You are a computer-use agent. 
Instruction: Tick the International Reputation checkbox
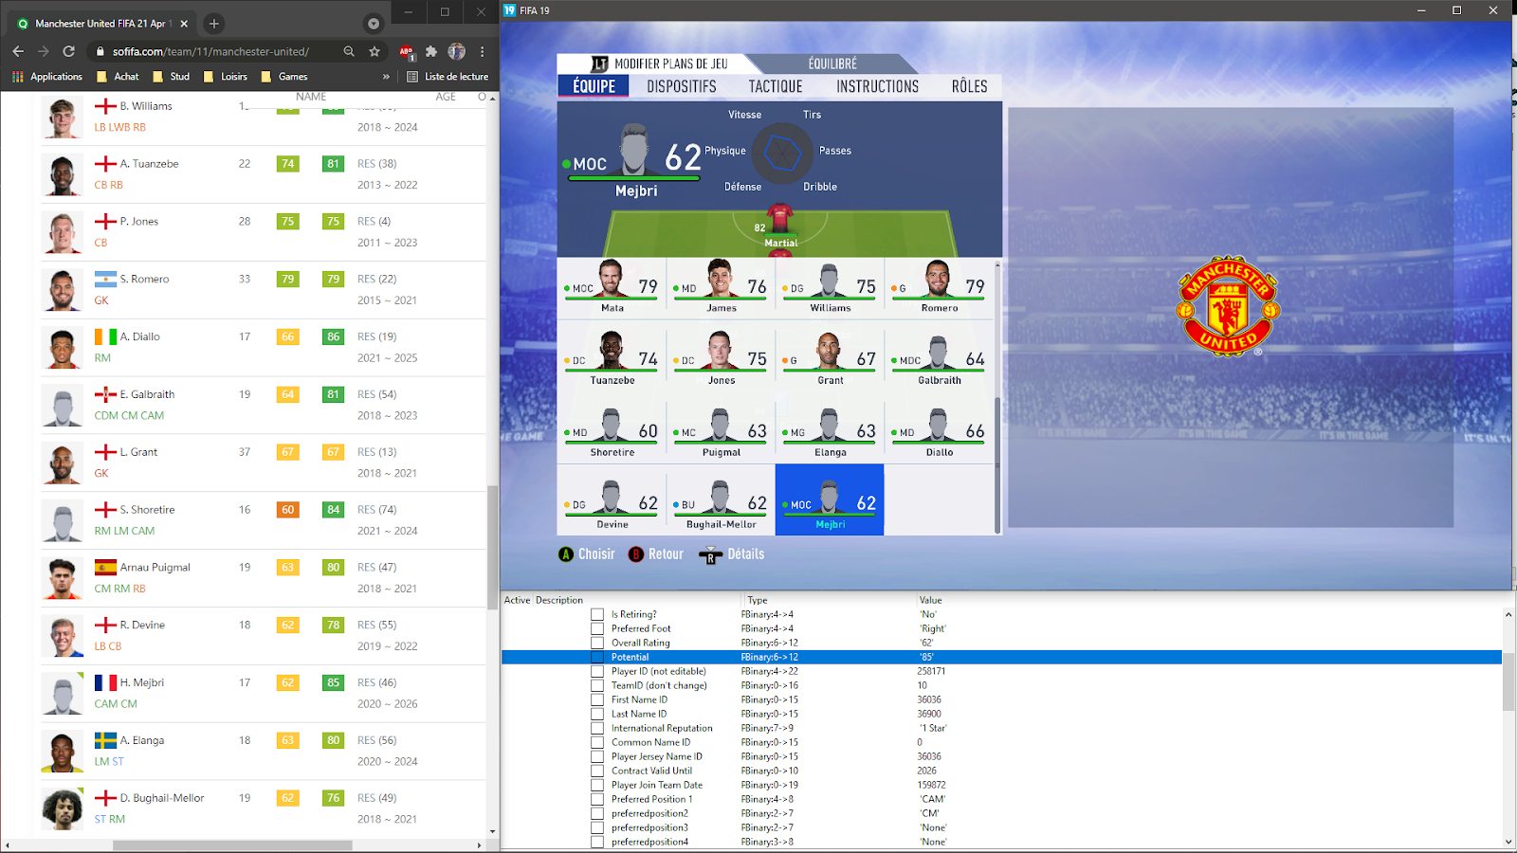coord(597,728)
